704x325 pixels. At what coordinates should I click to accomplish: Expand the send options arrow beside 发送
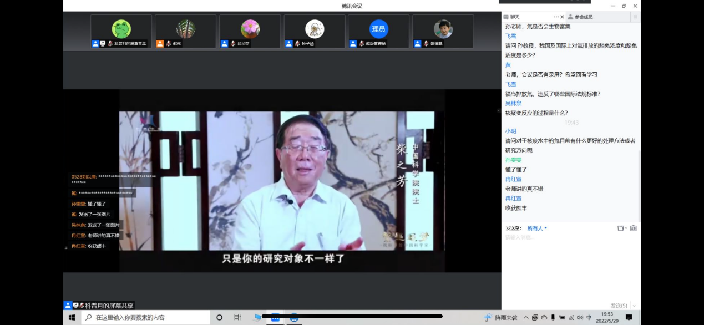click(634, 306)
